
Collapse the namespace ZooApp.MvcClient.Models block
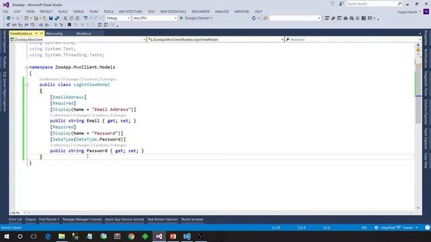point(27,67)
